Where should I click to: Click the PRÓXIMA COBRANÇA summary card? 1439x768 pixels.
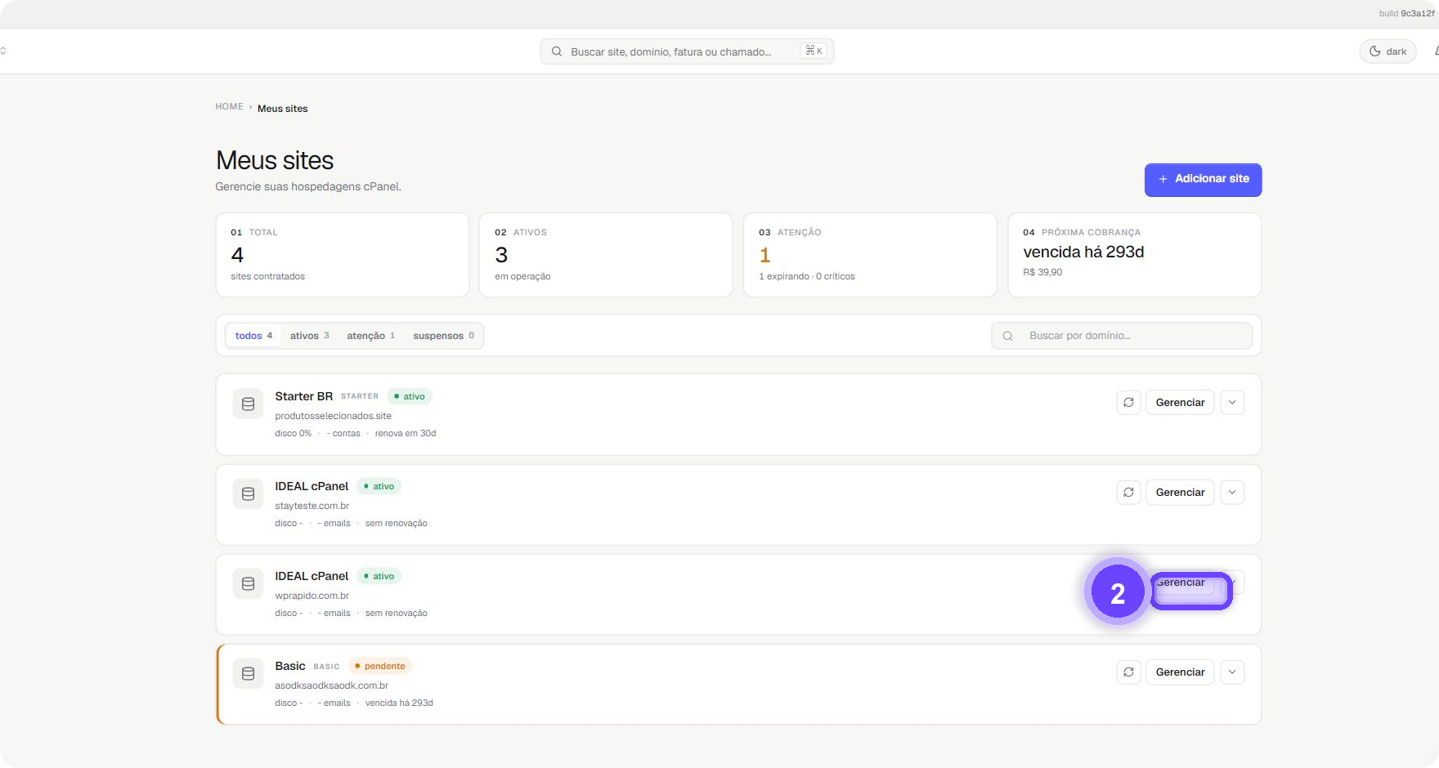1134,255
